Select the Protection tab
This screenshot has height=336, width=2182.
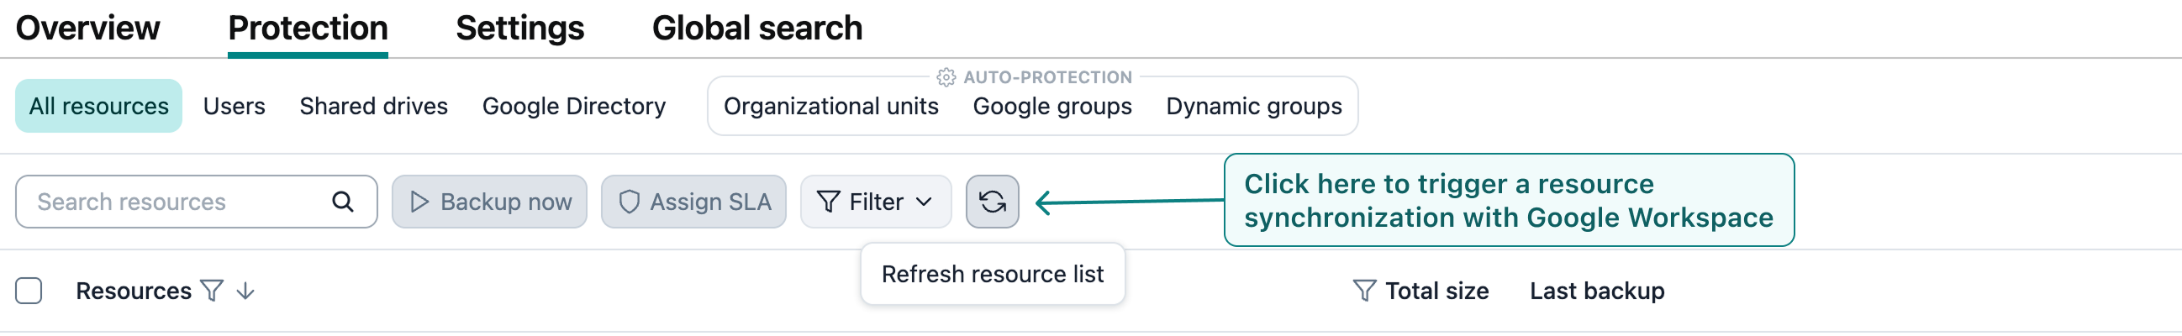(308, 28)
